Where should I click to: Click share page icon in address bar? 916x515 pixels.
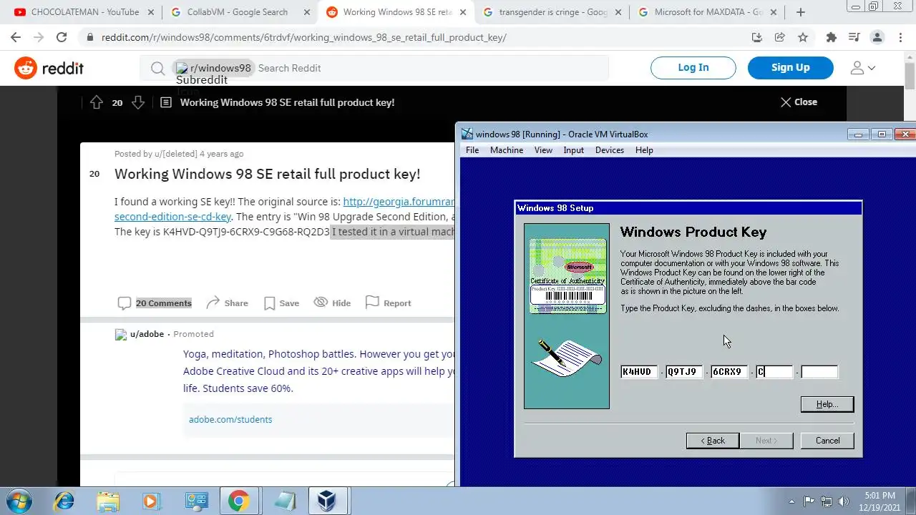pos(780,37)
